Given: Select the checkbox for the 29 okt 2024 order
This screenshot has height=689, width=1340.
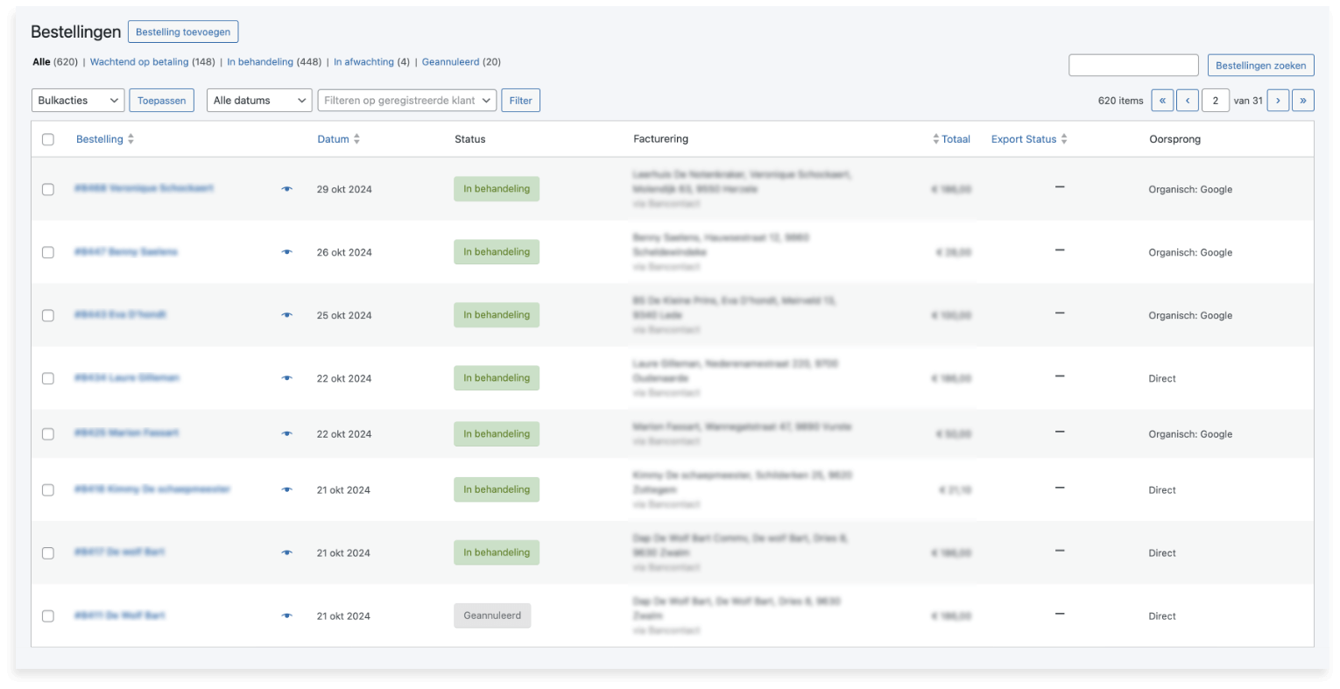Looking at the screenshot, I should [x=48, y=189].
